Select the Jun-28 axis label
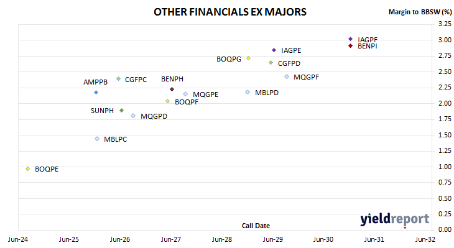The height and width of the screenshot is (248, 454). click(x=222, y=239)
